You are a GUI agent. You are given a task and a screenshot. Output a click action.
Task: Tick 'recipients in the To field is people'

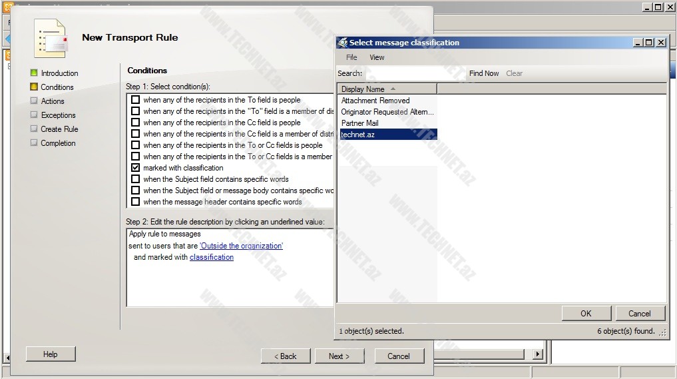point(136,100)
